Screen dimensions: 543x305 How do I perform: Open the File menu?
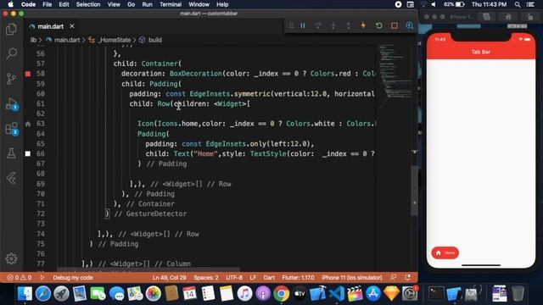click(x=48, y=4)
